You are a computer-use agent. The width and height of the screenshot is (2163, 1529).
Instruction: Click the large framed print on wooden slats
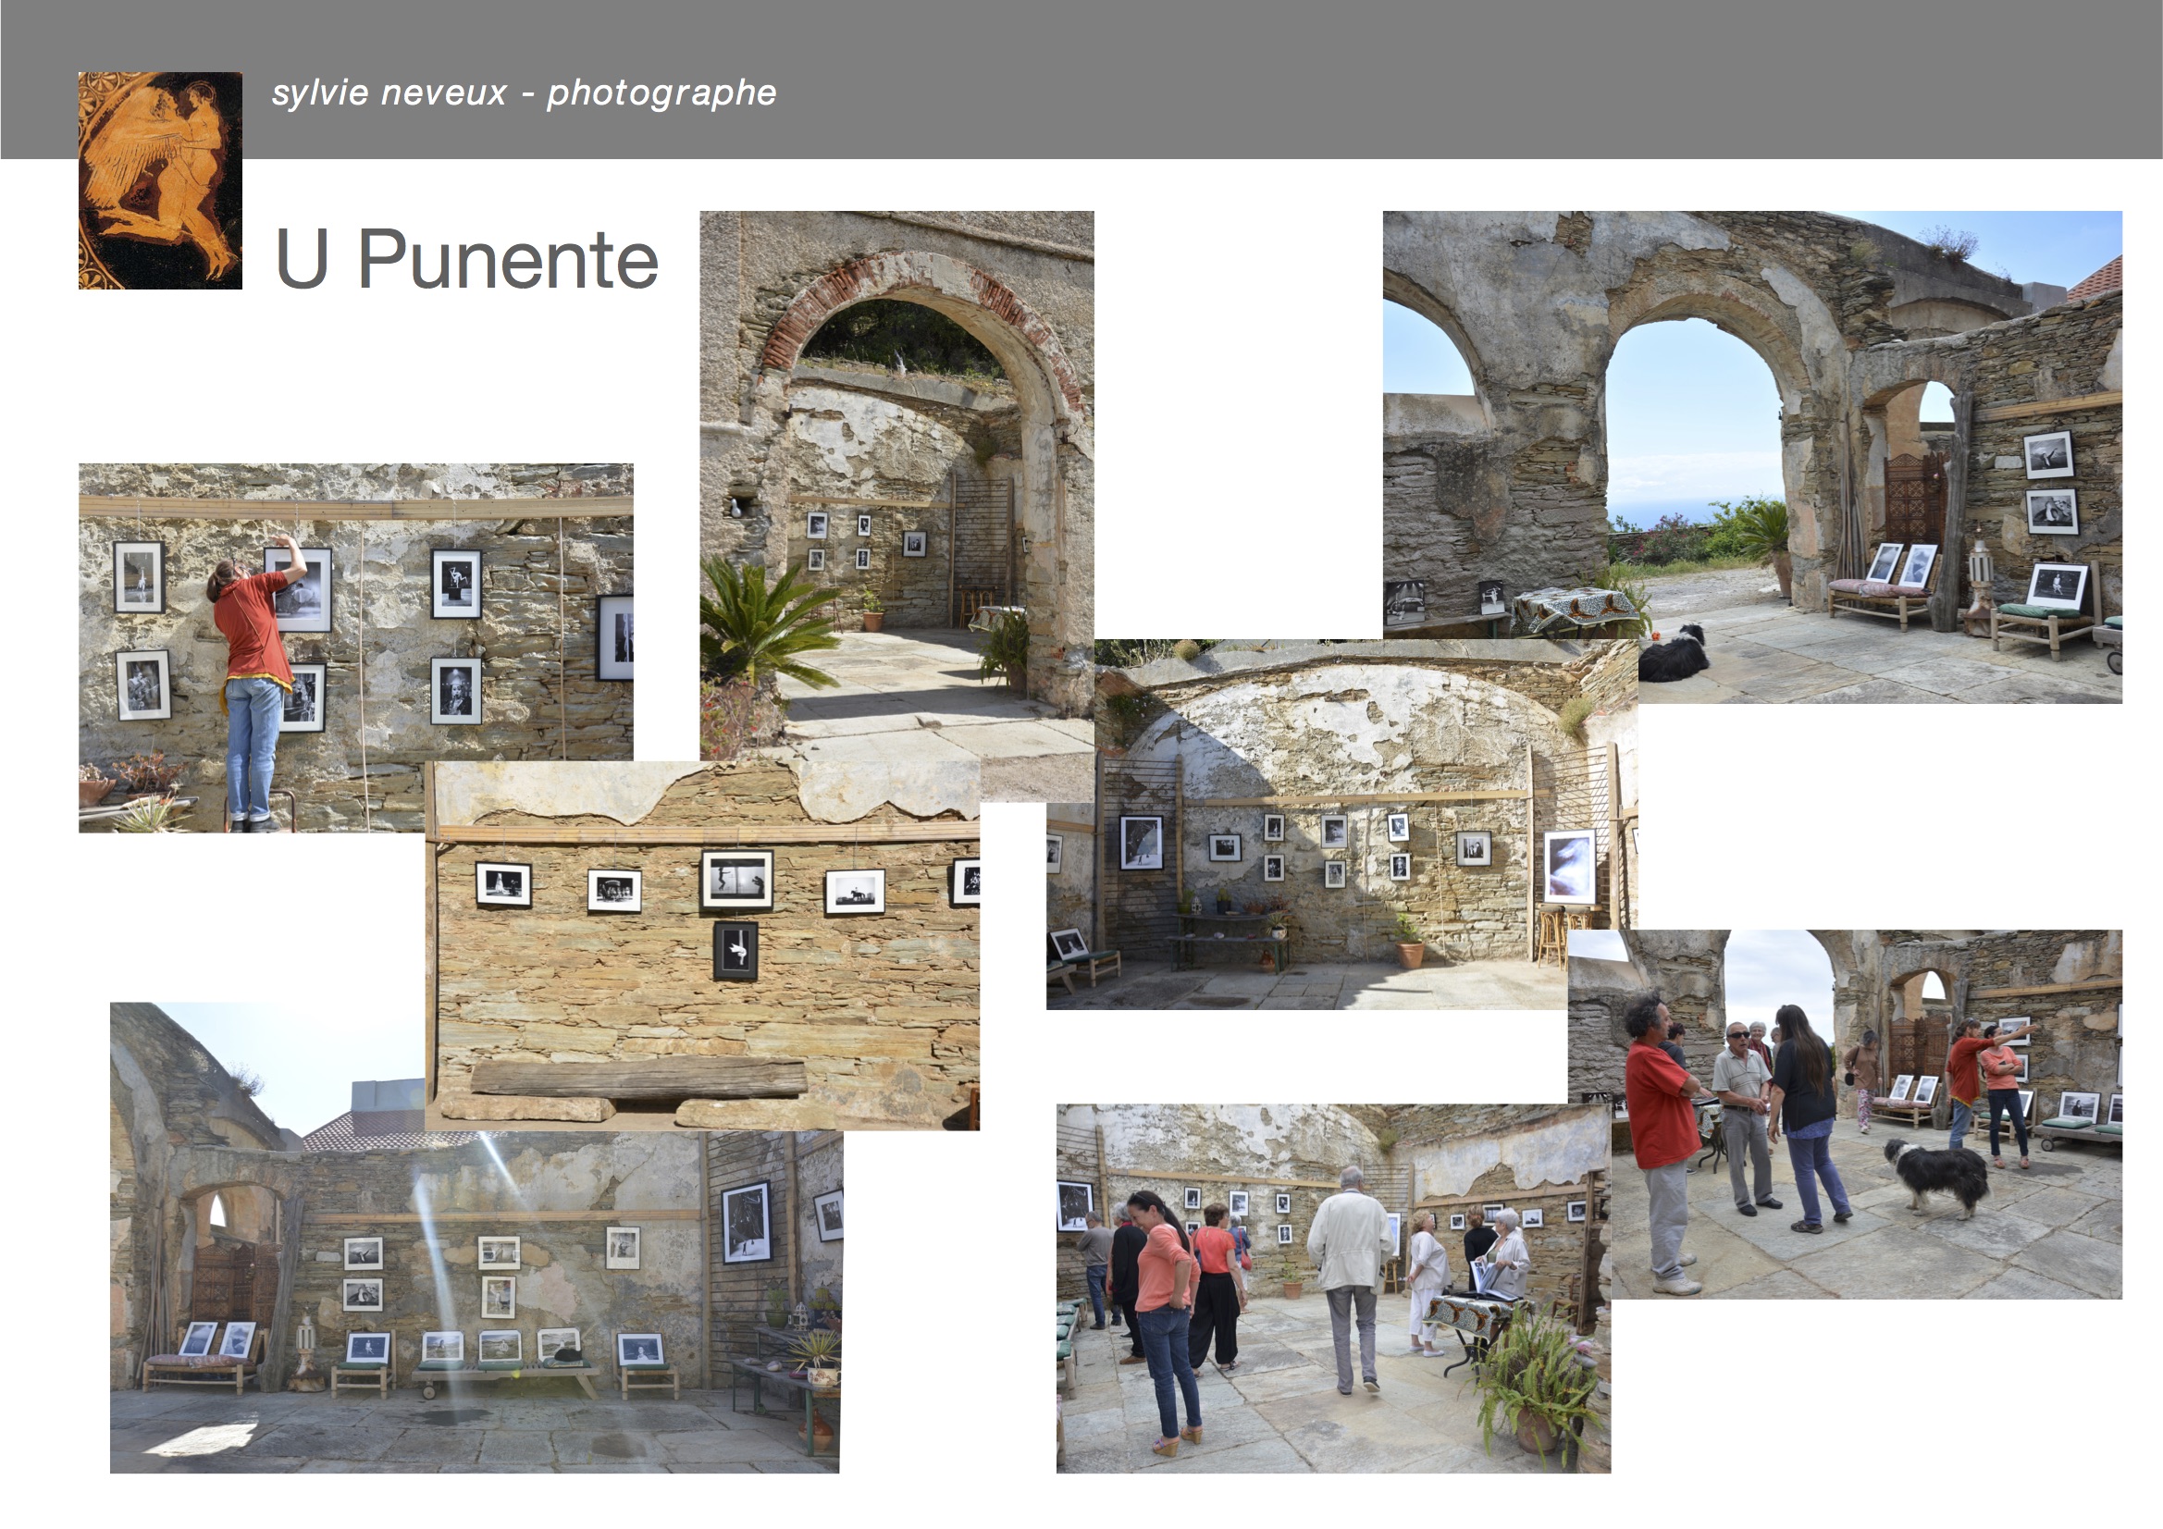(746, 1223)
